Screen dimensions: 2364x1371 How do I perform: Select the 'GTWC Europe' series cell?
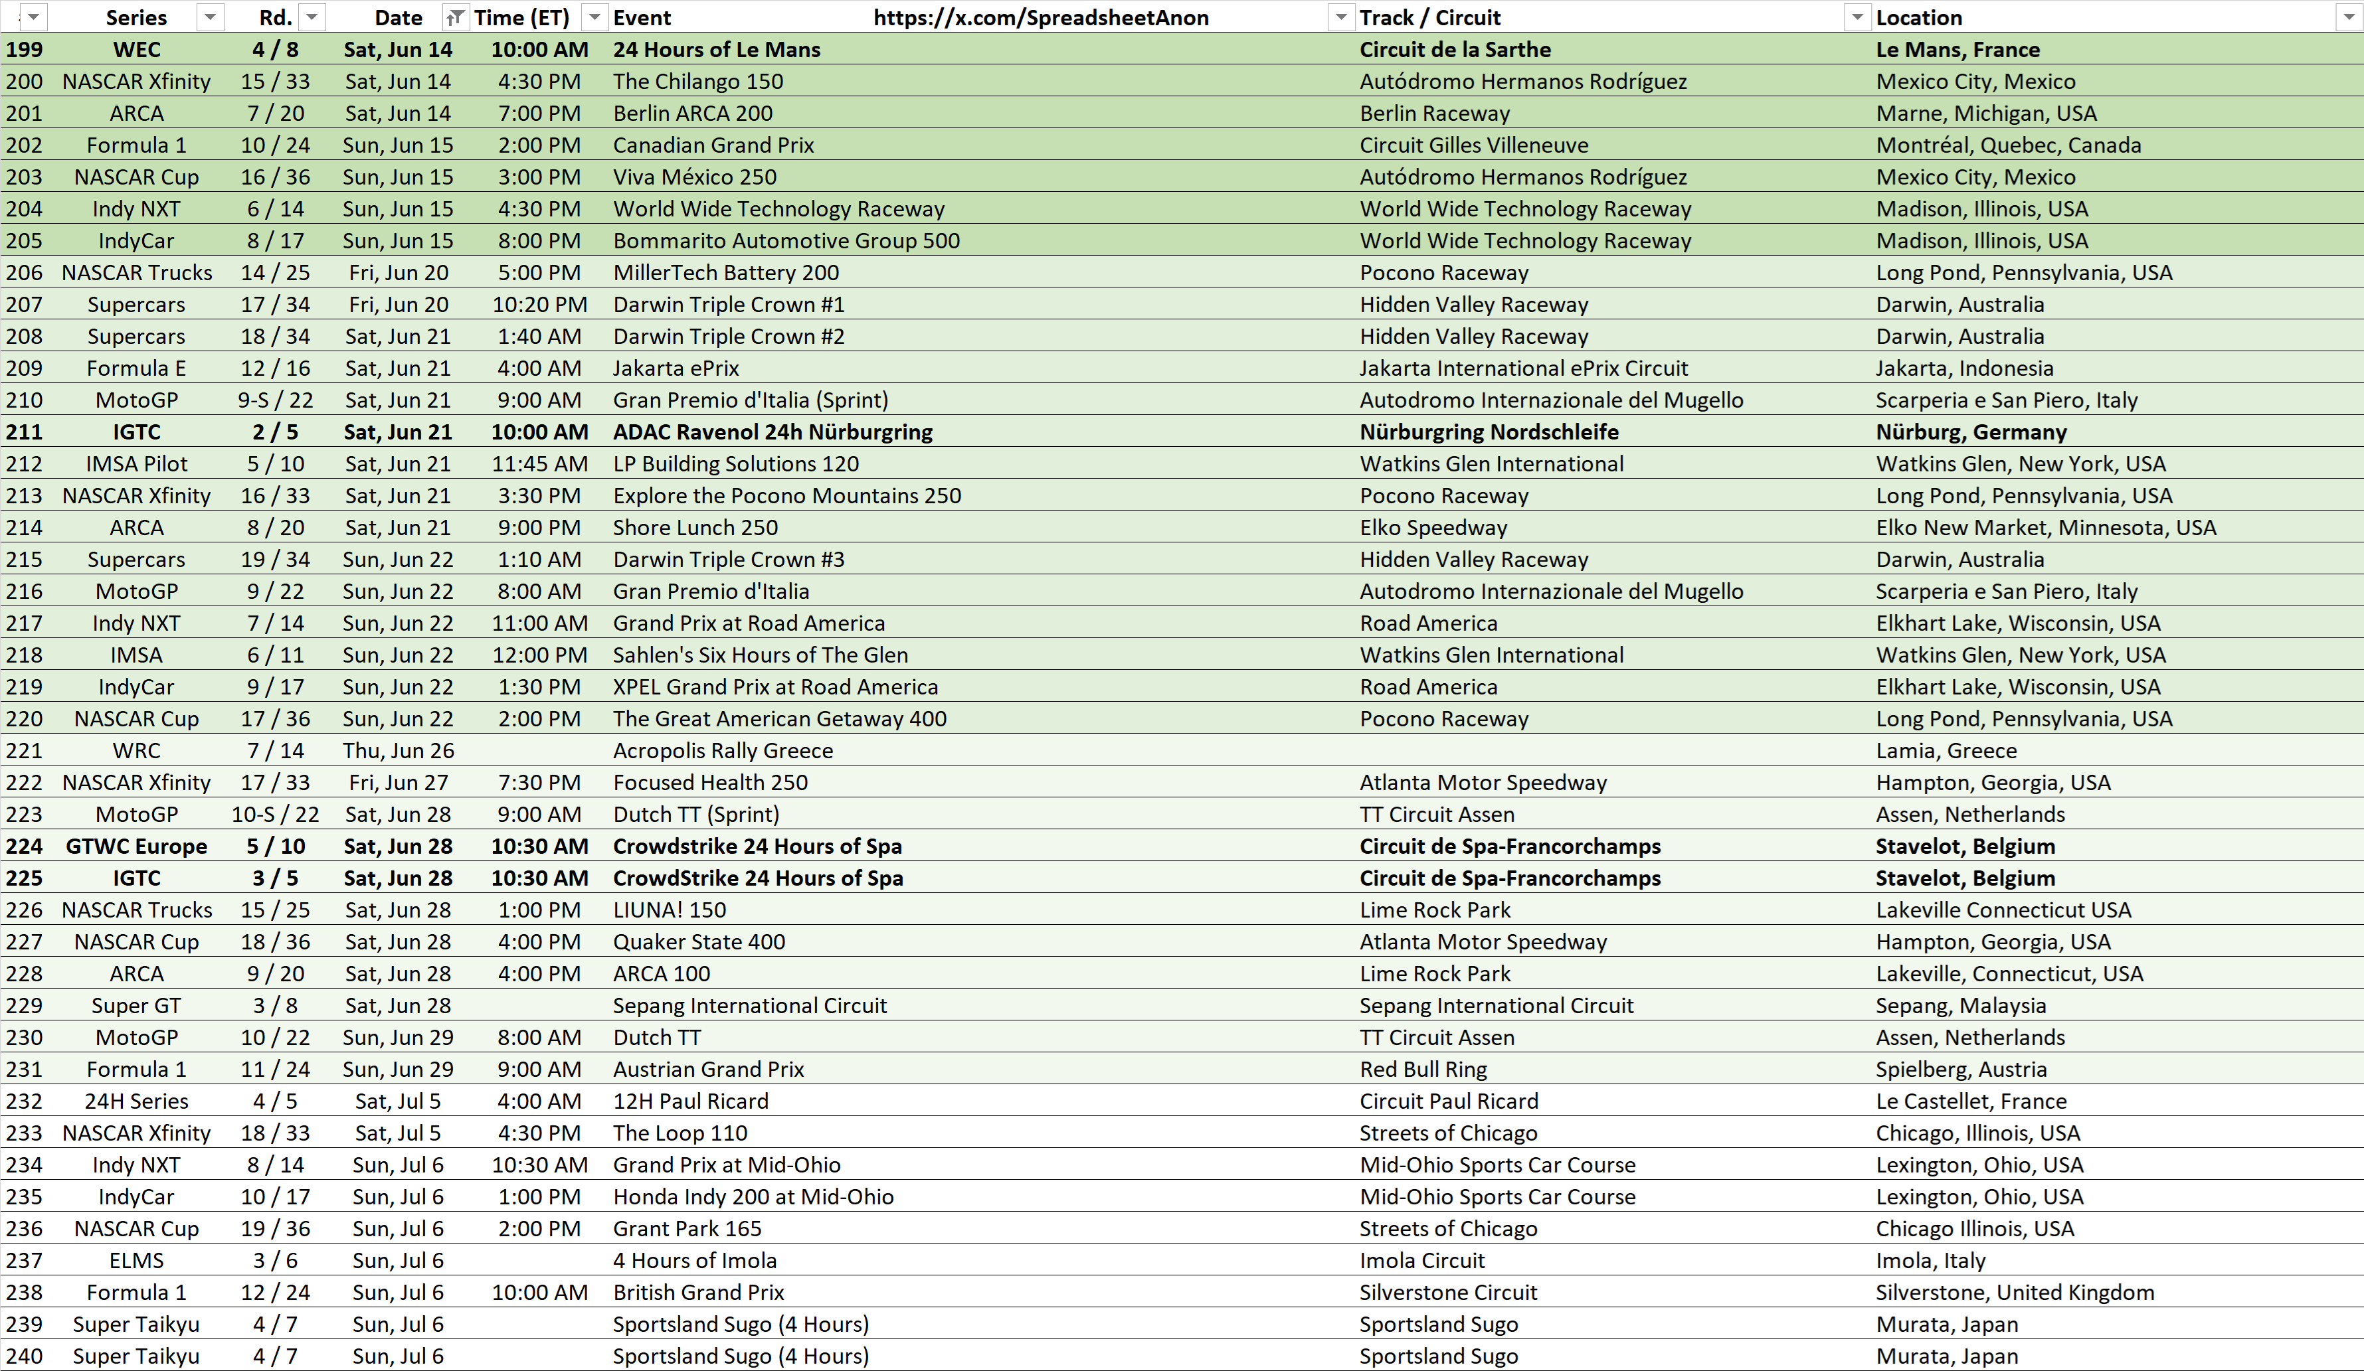[x=136, y=847]
